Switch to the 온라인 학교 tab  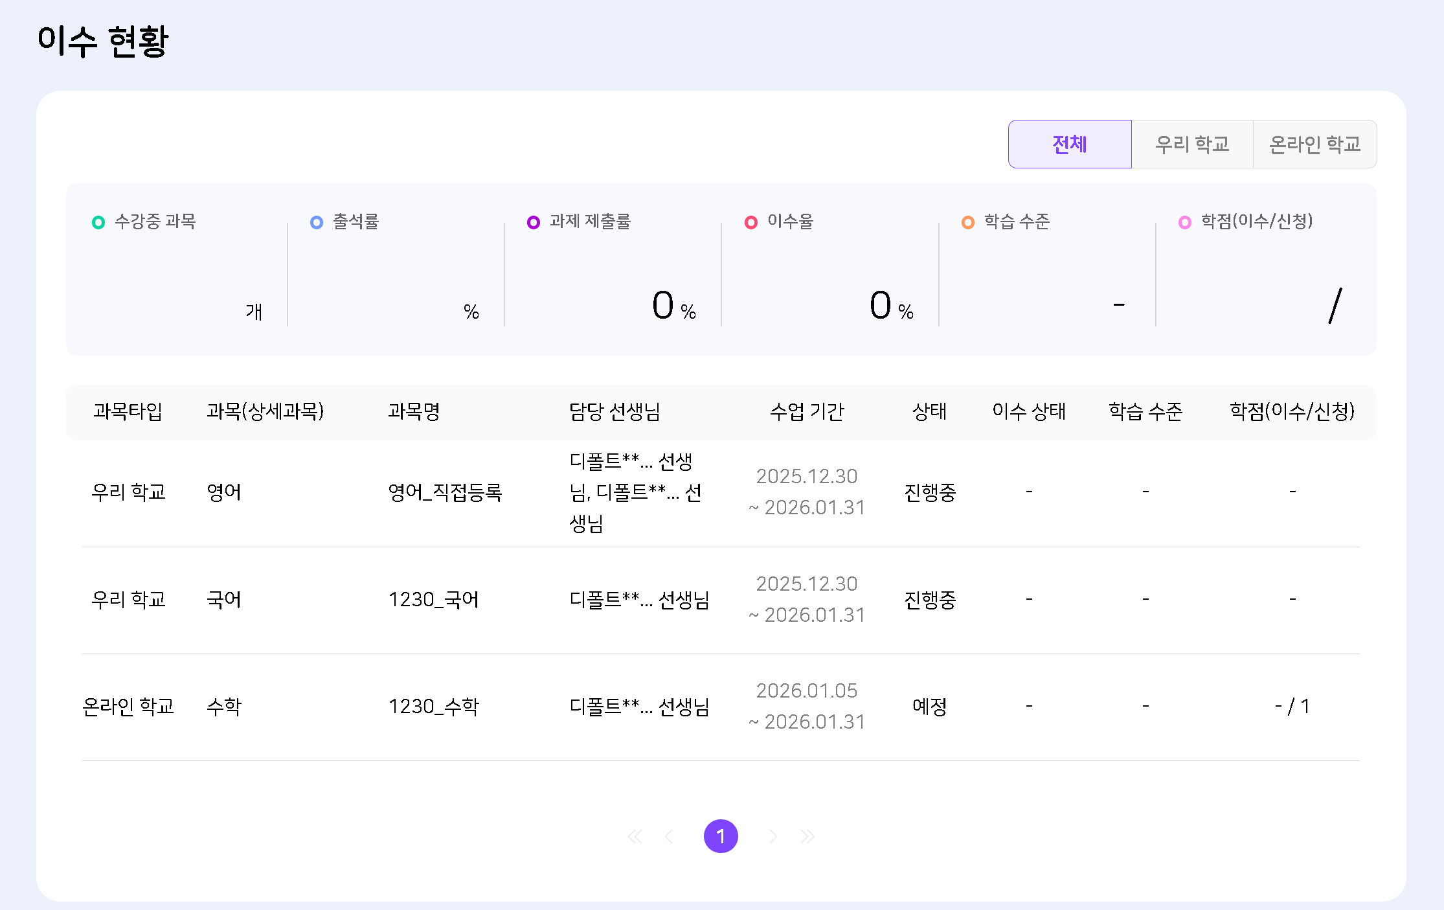click(1314, 144)
